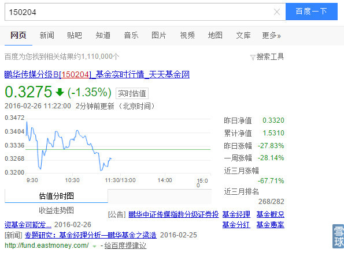The image size is (344, 253).
Task: Open the 资基金可能发... link continuation
Action: (x=28, y=225)
